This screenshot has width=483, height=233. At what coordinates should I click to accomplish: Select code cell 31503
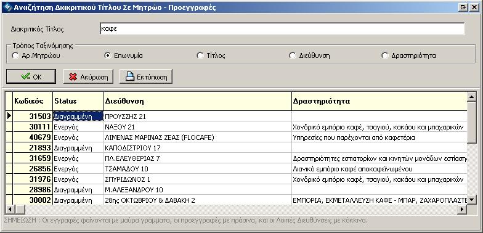click(x=33, y=116)
